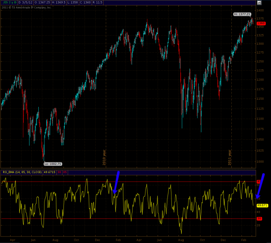Click the 1125 price axis label
271x243 pixels.
(x=260, y=109)
